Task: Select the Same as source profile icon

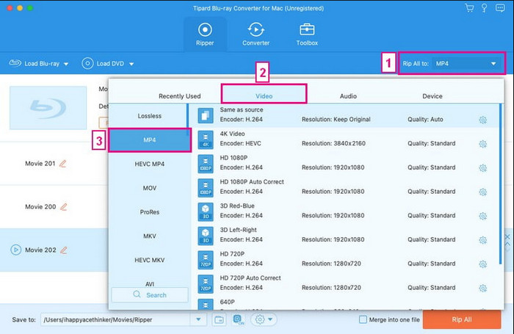Action: tap(206, 115)
